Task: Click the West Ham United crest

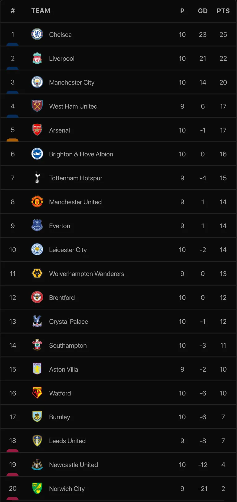Action: 37,106
